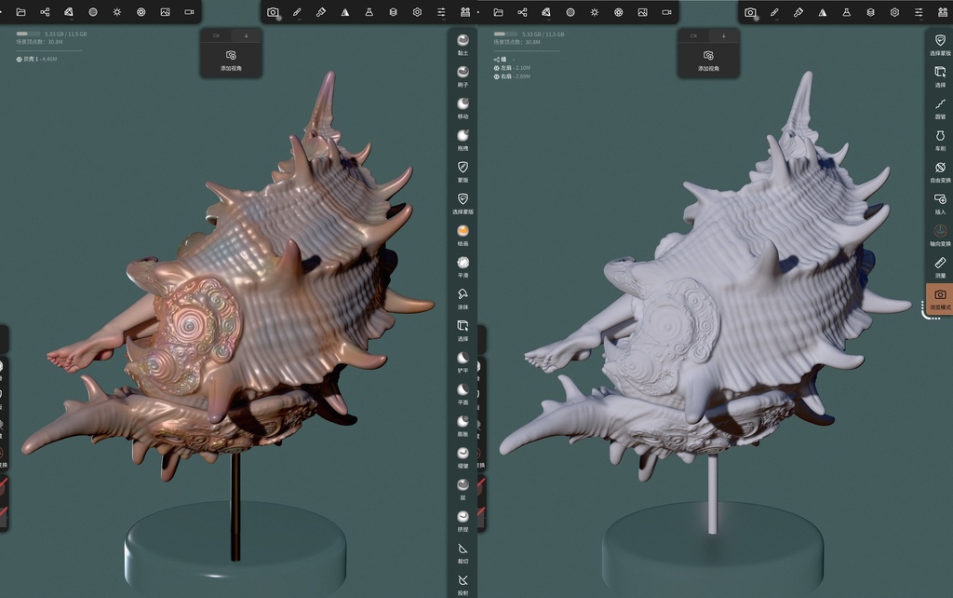Screen dimensions: 953x598
Task: Open the lighting sun menu in right pane
Action: point(595,12)
